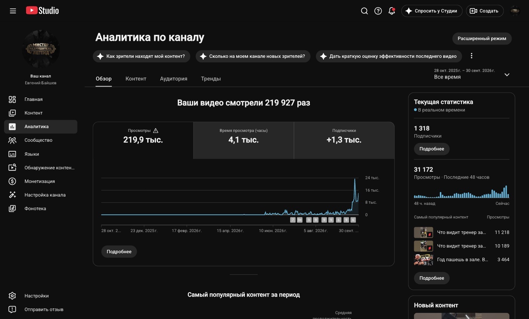The width and height of the screenshot is (529, 319).
Task: Click the Расширенный режим button
Action: 482,39
